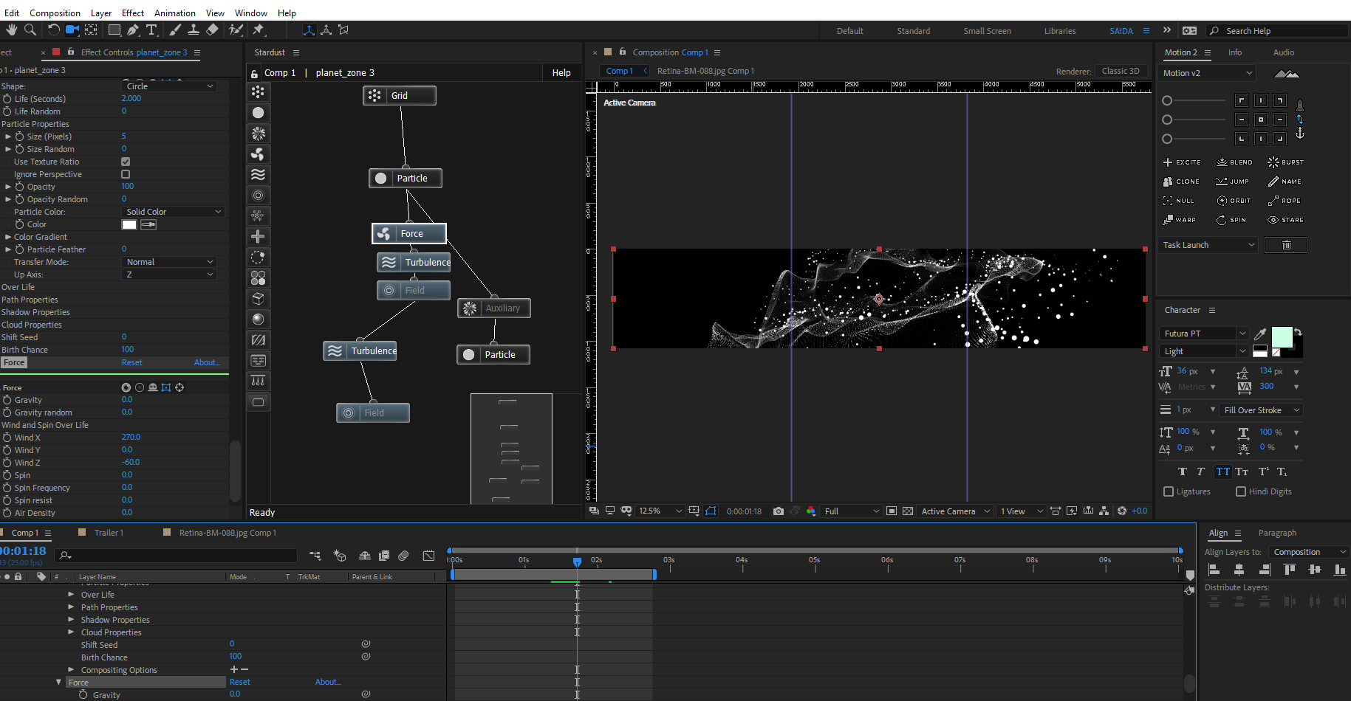Open the Up Axis dropdown showing Z
Viewport: 1351px width, 701px height.
tap(169, 274)
